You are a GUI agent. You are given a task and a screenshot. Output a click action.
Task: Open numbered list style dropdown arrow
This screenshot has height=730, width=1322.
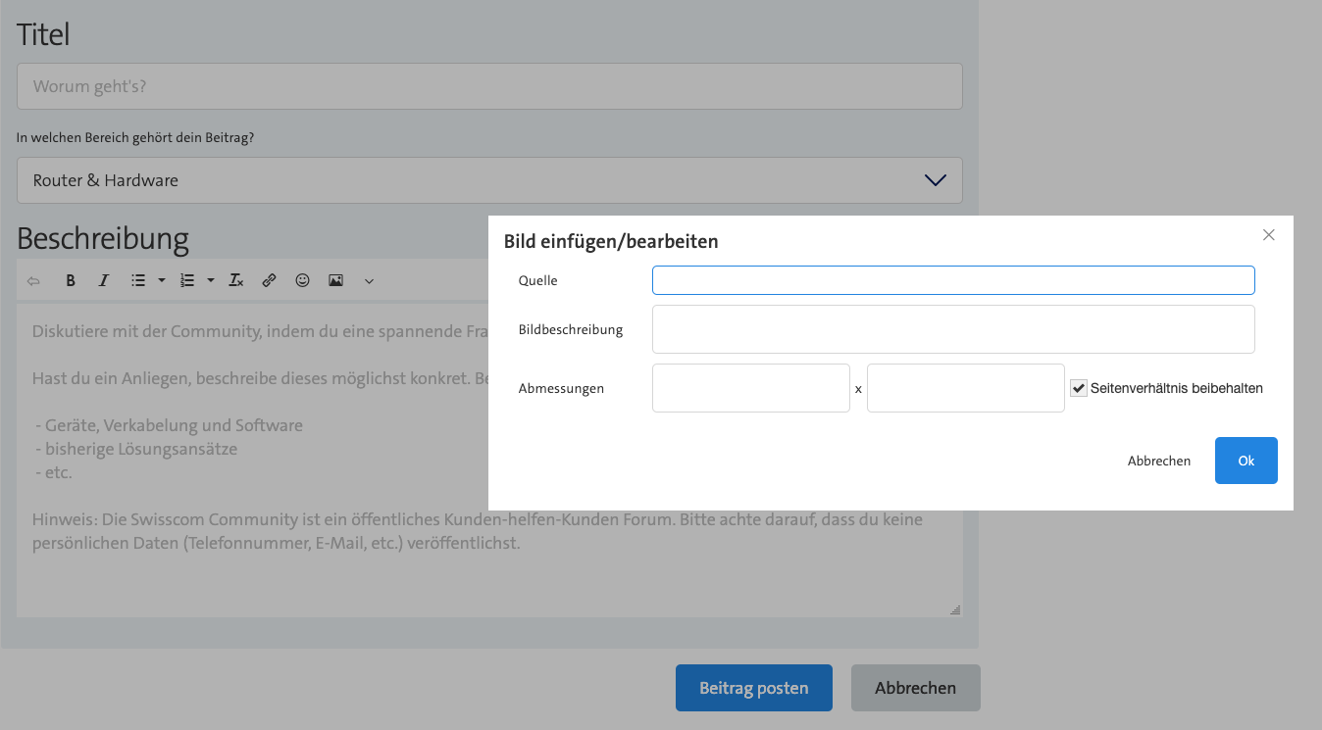point(211,281)
